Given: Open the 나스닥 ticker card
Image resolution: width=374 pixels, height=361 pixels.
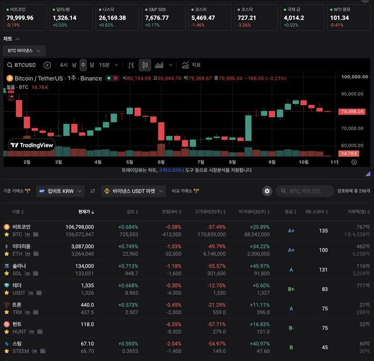Looking at the screenshot, I should [x=117, y=18].
